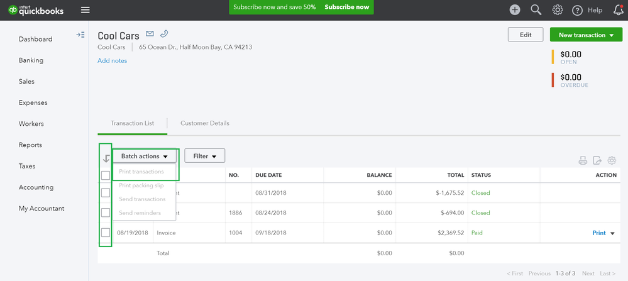This screenshot has height=281, width=628.
Task: Expand the Batch actions dropdown
Action: point(145,156)
